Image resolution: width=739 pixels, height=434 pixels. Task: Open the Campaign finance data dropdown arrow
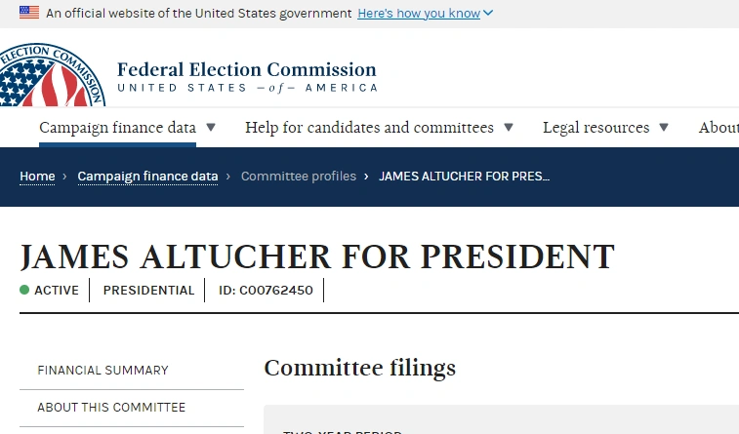coord(211,128)
